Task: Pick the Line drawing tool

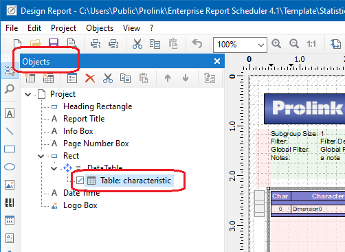Action: pos(10,131)
